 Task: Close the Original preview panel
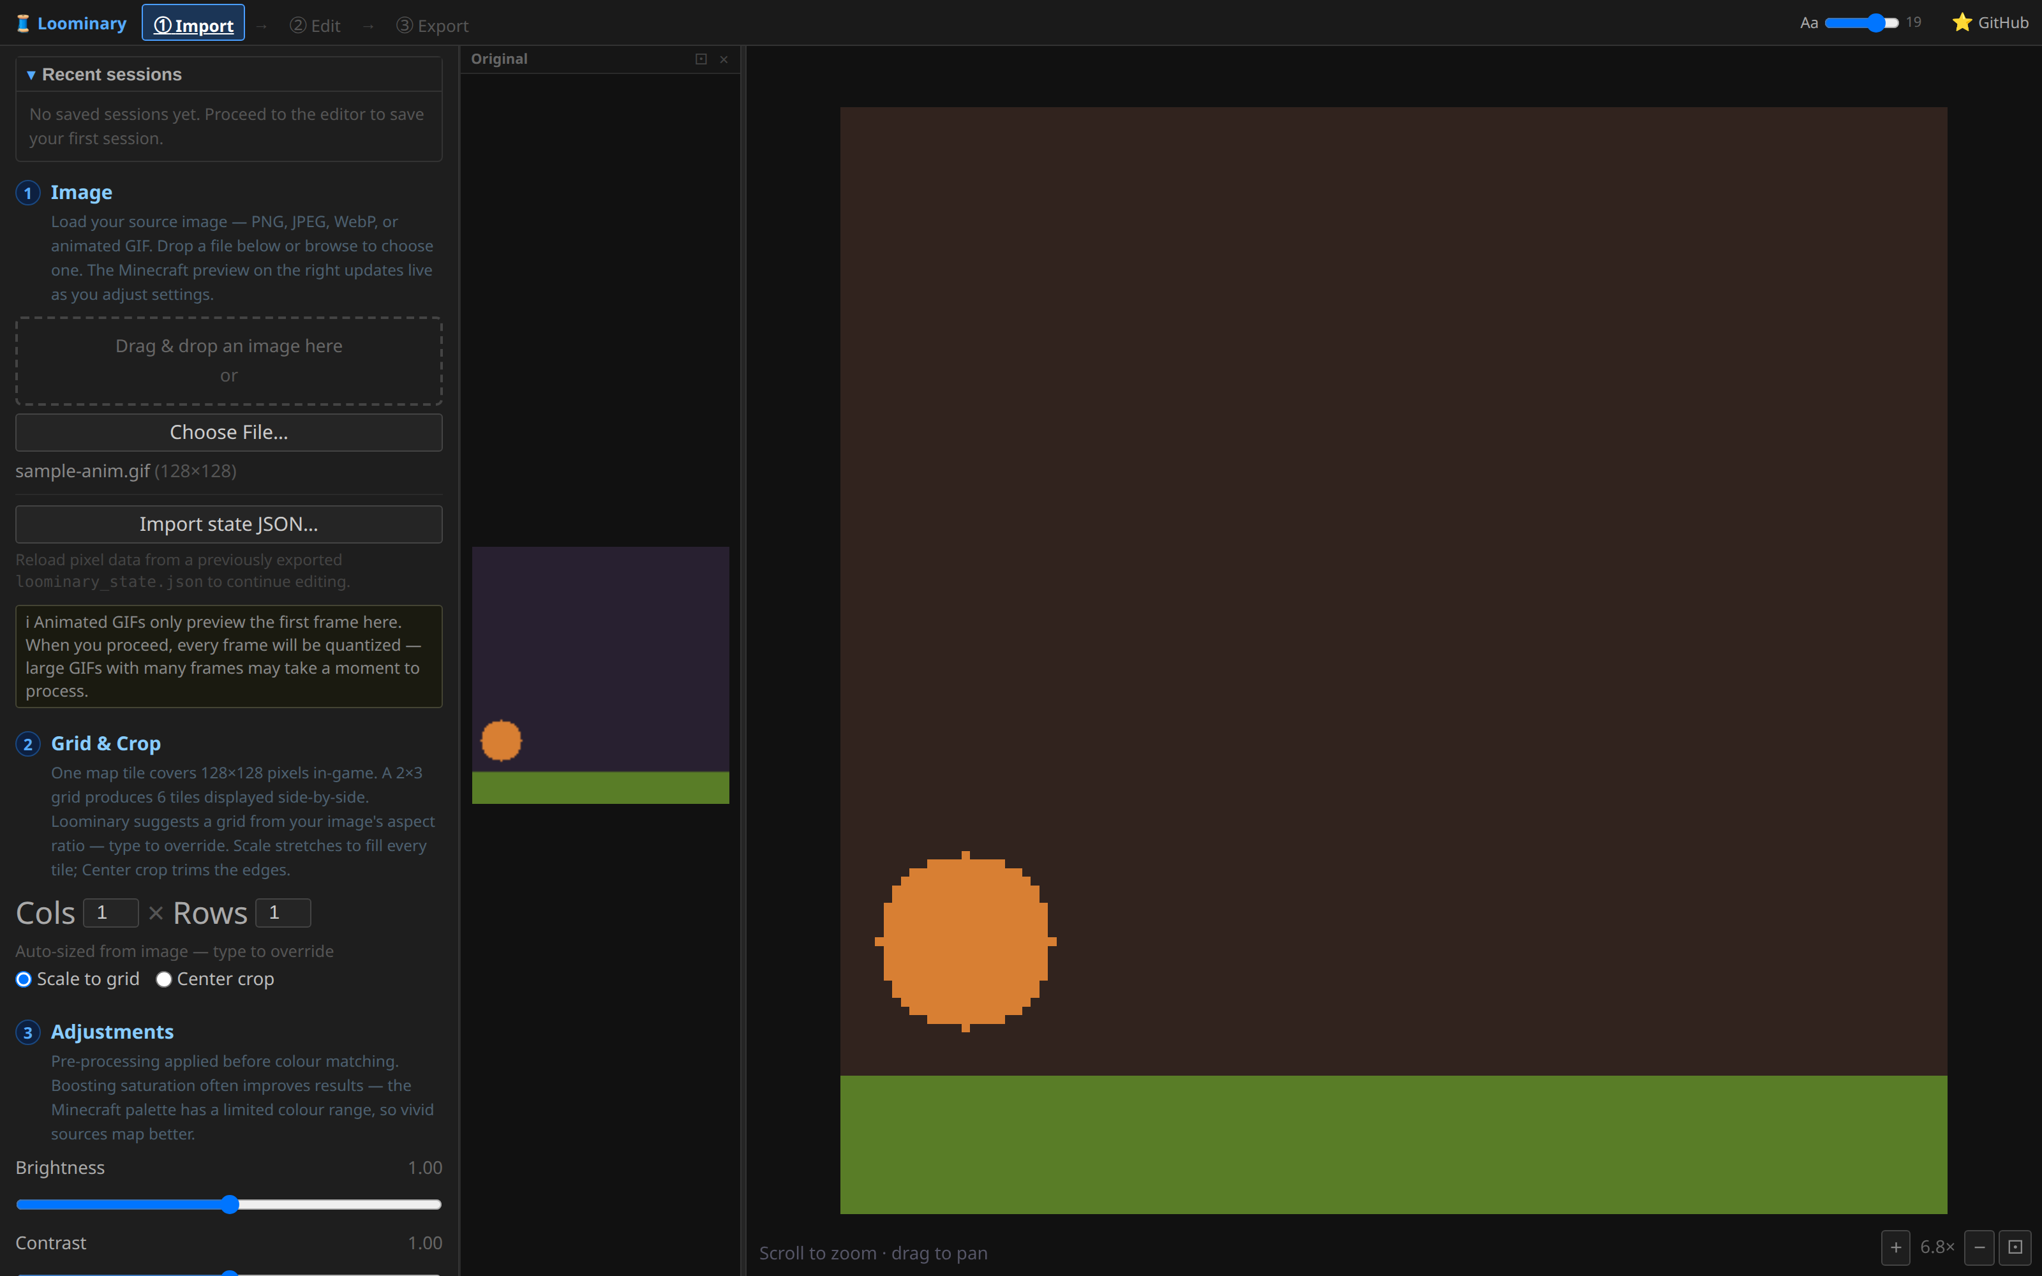click(724, 59)
